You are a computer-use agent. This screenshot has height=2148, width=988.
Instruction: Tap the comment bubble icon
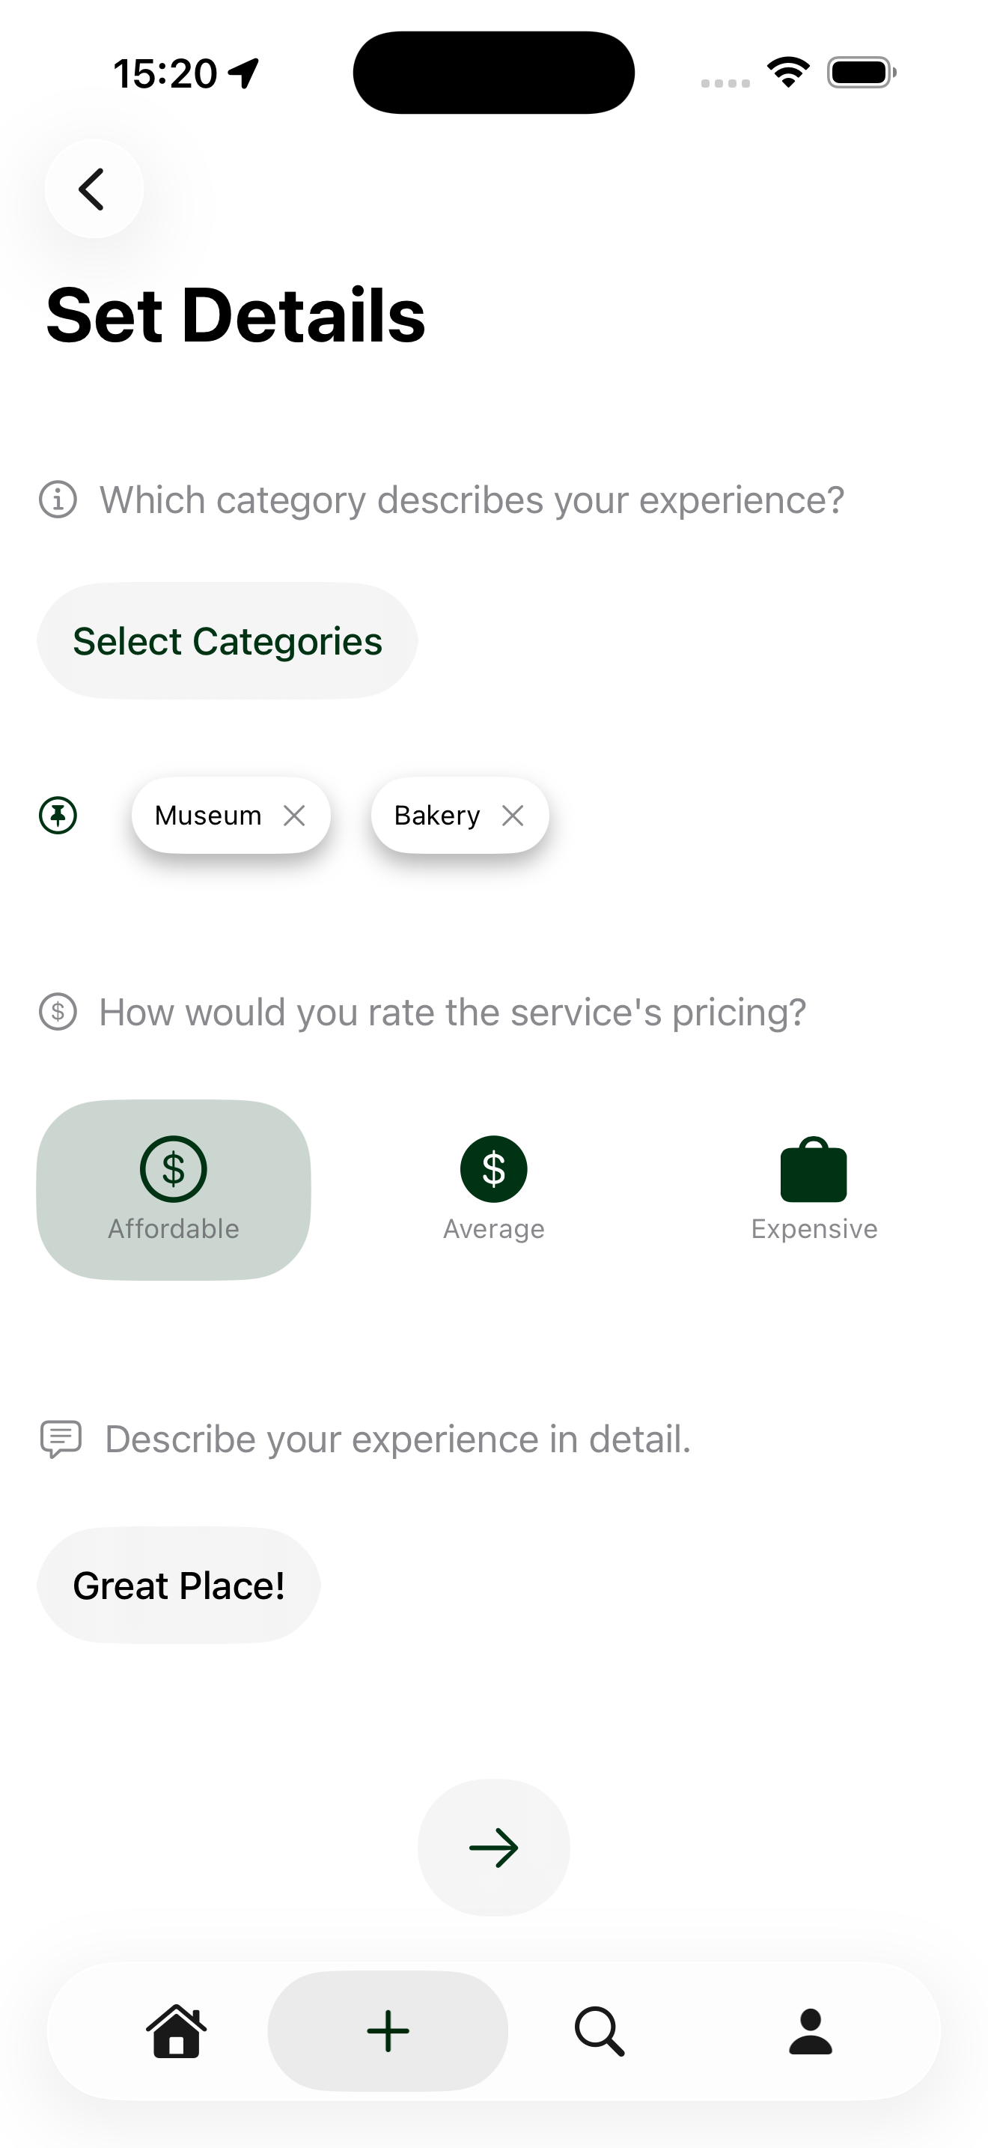(61, 1439)
